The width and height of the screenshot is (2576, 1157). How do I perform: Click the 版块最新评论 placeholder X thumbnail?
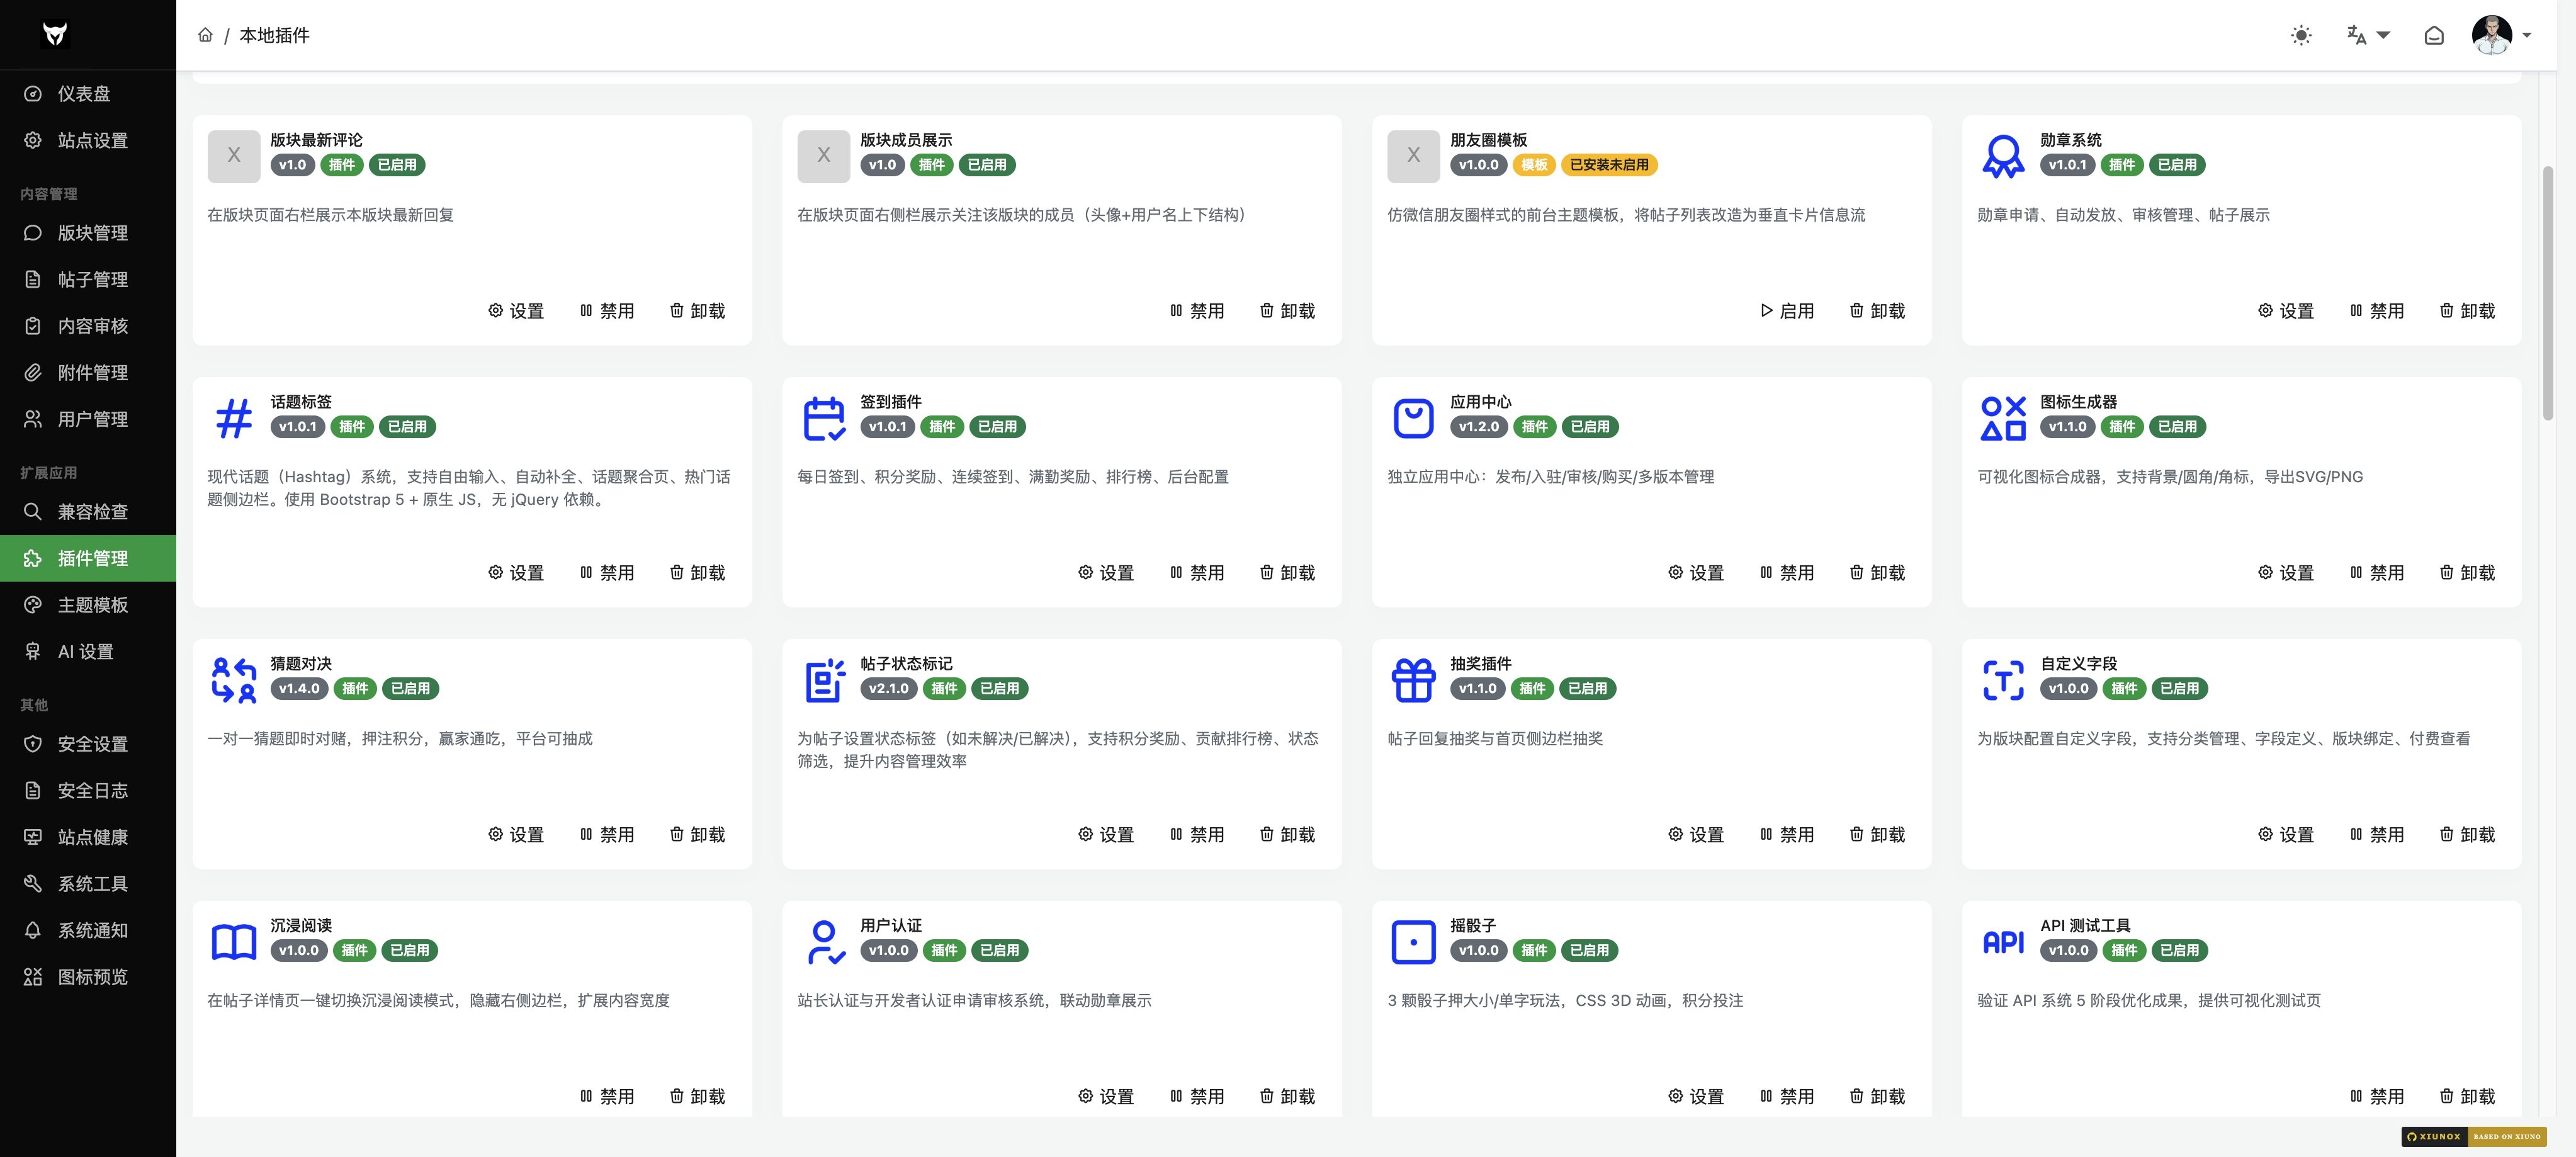click(234, 156)
